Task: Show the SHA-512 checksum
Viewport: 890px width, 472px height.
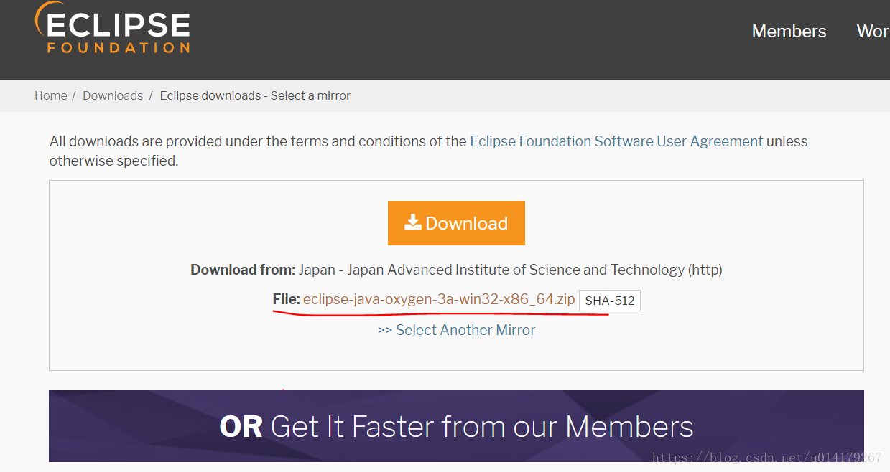Action: (x=610, y=301)
